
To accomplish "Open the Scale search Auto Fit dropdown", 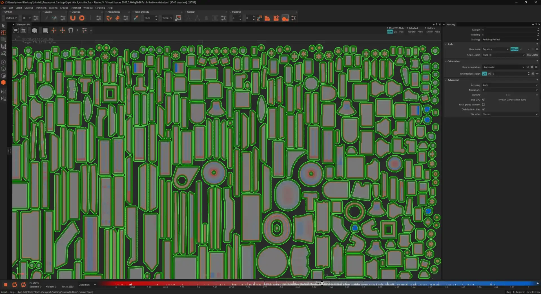I will coord(504,55).
